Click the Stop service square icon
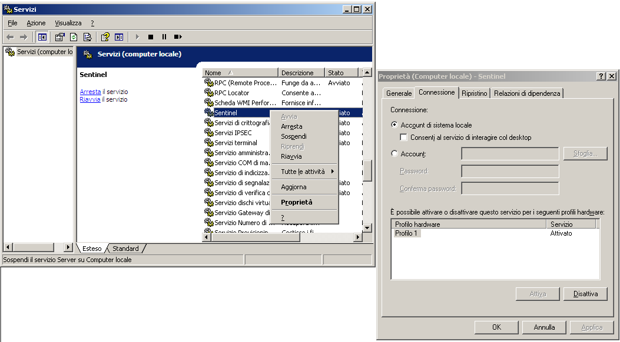620x342 pixels. 151,37
